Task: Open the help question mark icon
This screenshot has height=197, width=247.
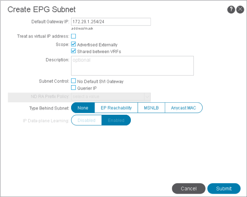Action: coord(231,10)
